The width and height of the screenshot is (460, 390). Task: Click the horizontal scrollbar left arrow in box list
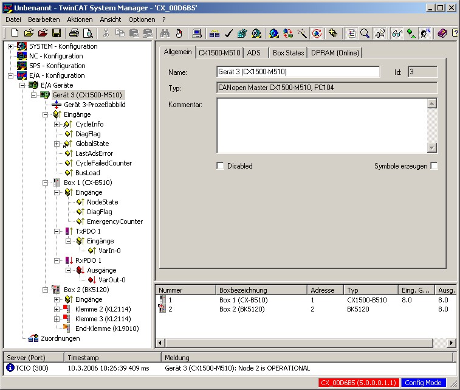(x=160, y=343)
